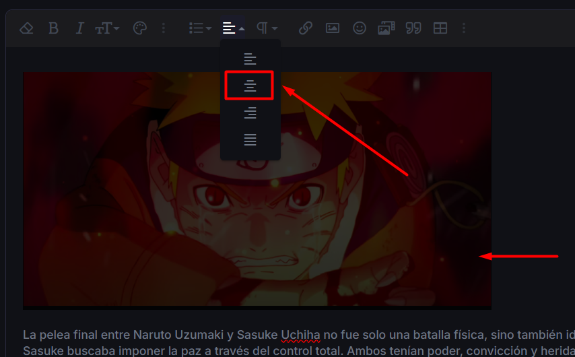Toggle bold formatting
Viewport: 575px width, 357px height.
54,28
